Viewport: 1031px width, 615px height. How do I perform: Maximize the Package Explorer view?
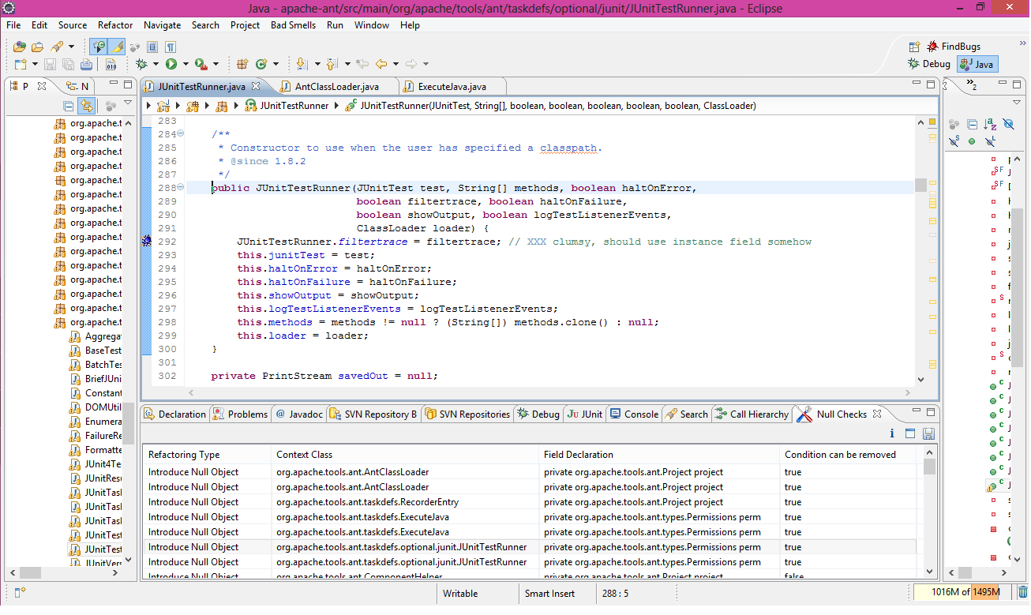(128, 85)
